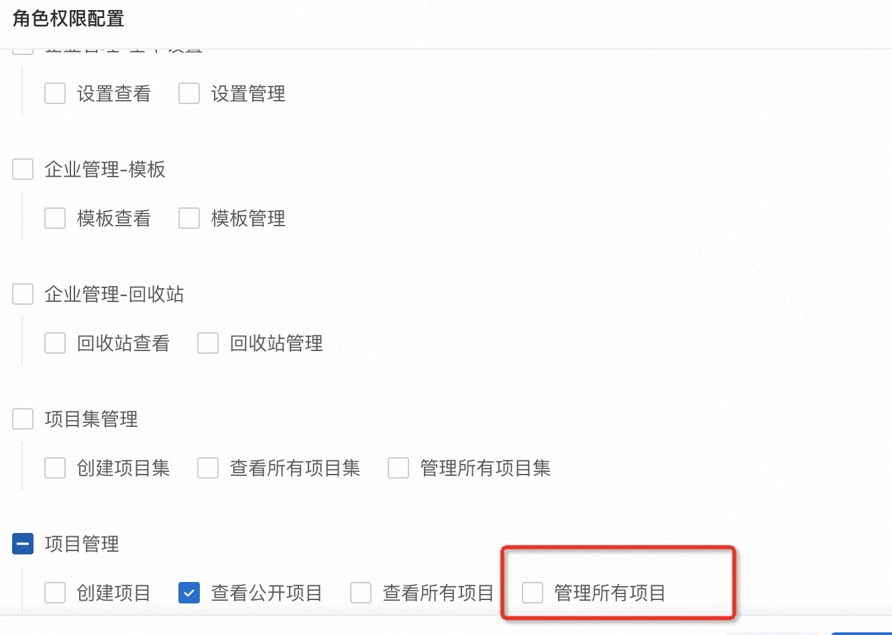Select the 企业管理-模板 group checkbox
The width and height of the screenshot is (892, 635).
tap(23, 169)
